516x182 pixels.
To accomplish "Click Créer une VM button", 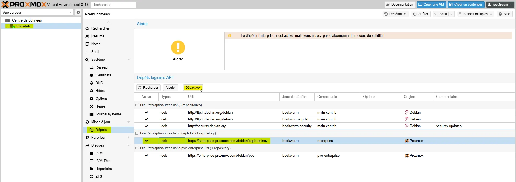I will 431,5.
